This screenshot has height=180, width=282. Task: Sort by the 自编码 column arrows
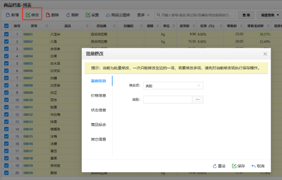click(x=141, y=26)
